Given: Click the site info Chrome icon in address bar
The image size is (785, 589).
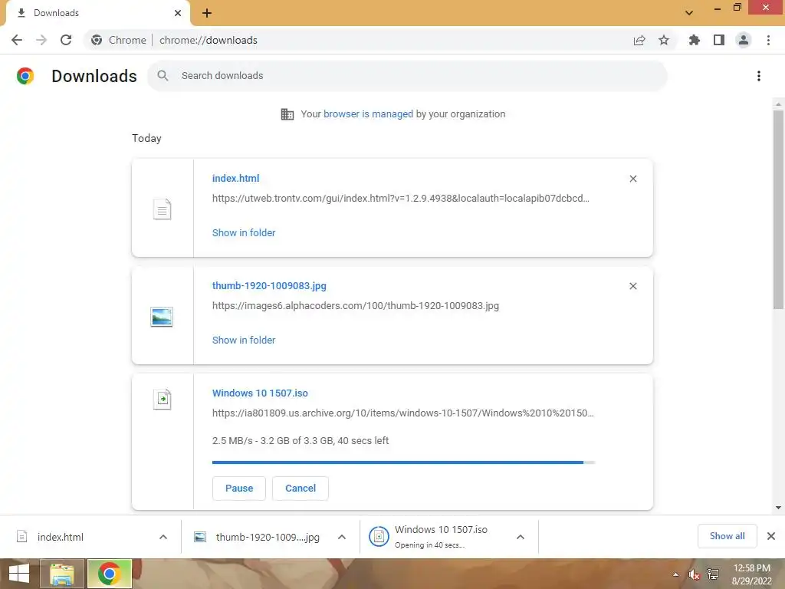Looking at the screenshot, I should [97, 40].
